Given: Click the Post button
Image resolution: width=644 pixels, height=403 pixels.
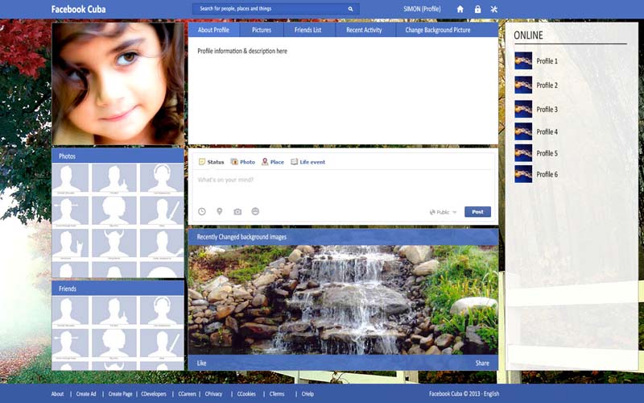Looking at the screenshot, I should [477, 212].
